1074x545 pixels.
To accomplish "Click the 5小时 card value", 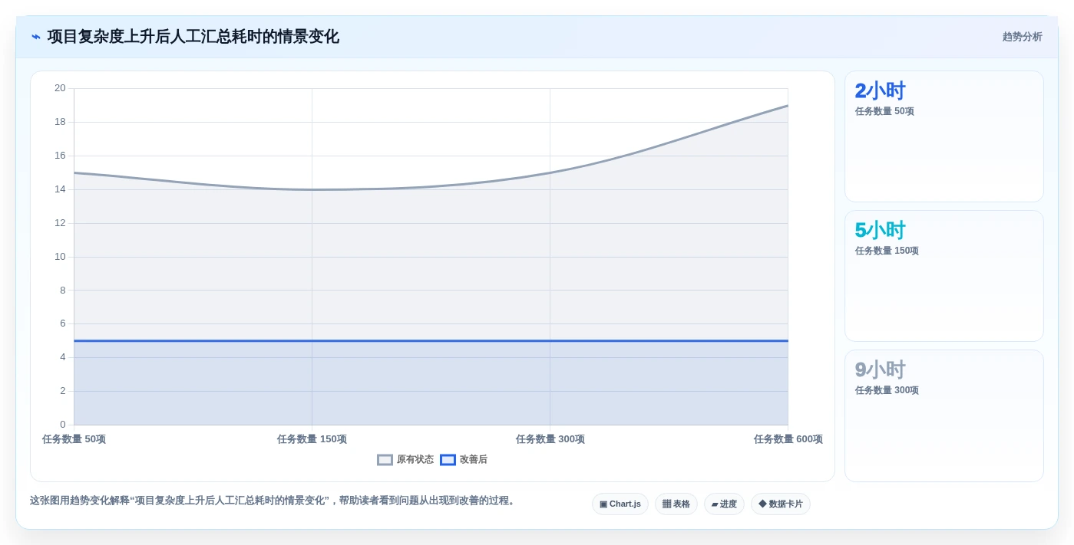I will click(x=880, y=231).
